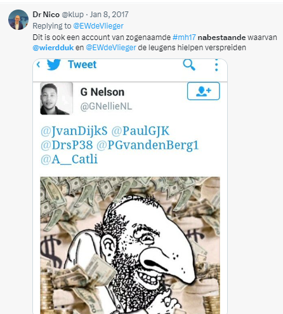Viewport: 283px width, 314px height.
Task: Open the #mh17 hashtag
Action: point(184,38)
